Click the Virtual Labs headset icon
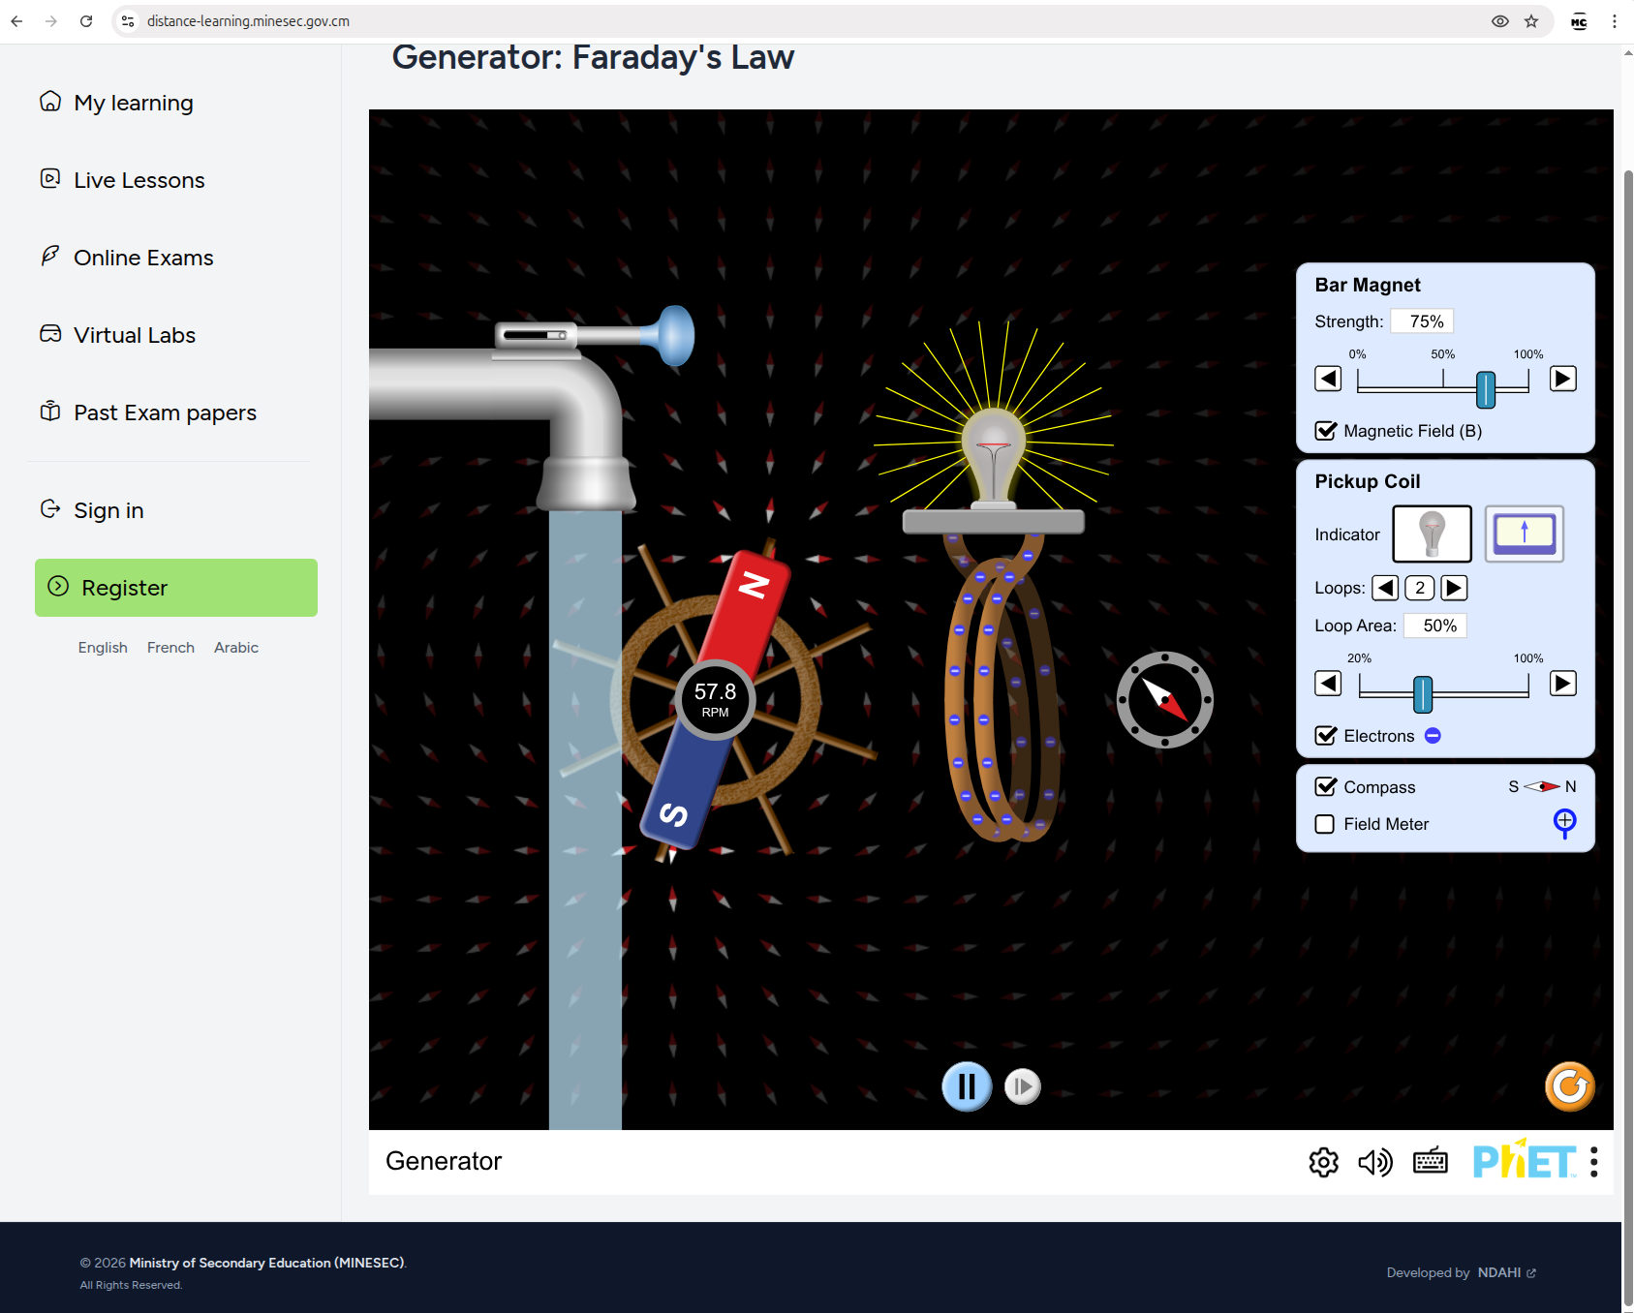Image resolution: width=1634 pixels, height=1313 pixels. point(50,333)
